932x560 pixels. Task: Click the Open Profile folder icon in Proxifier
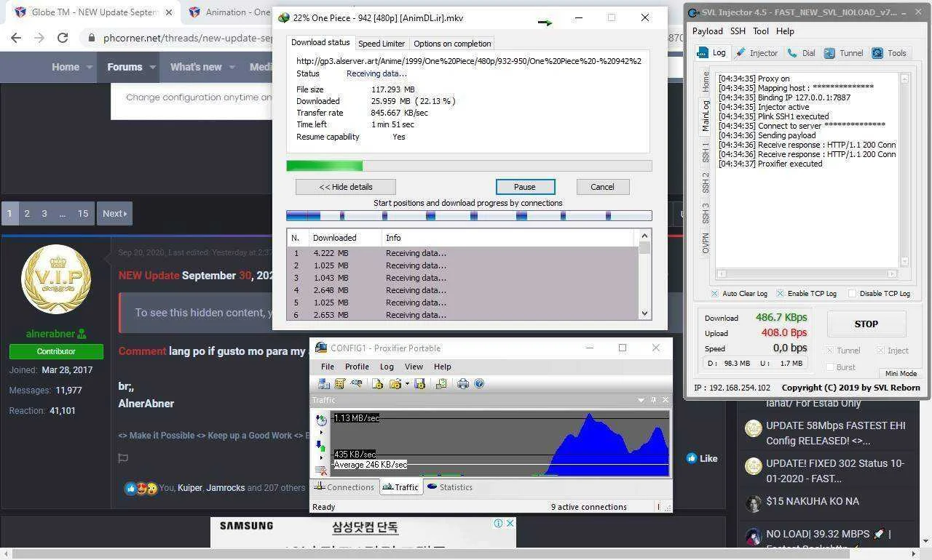395,384
